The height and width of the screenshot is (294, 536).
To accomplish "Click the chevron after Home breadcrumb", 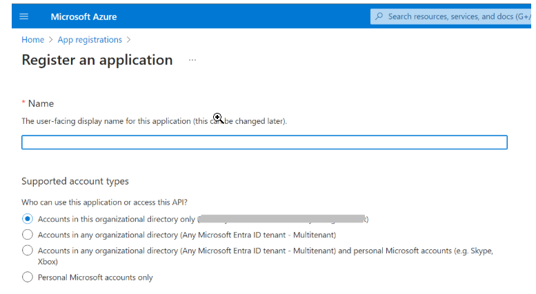I will tap(50, 40).
